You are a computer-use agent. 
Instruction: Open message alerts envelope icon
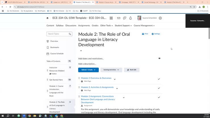[x=119, y=18]
